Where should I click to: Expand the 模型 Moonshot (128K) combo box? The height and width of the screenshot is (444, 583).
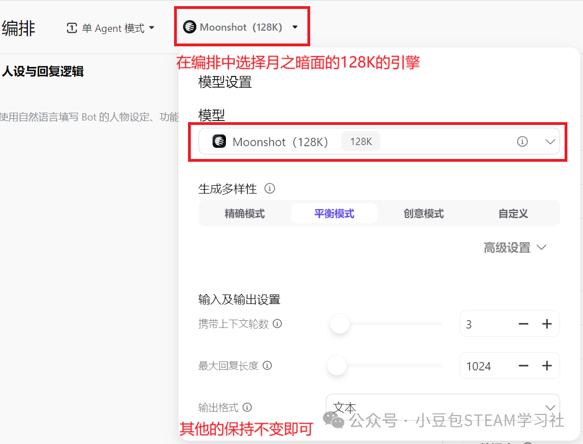379,141
